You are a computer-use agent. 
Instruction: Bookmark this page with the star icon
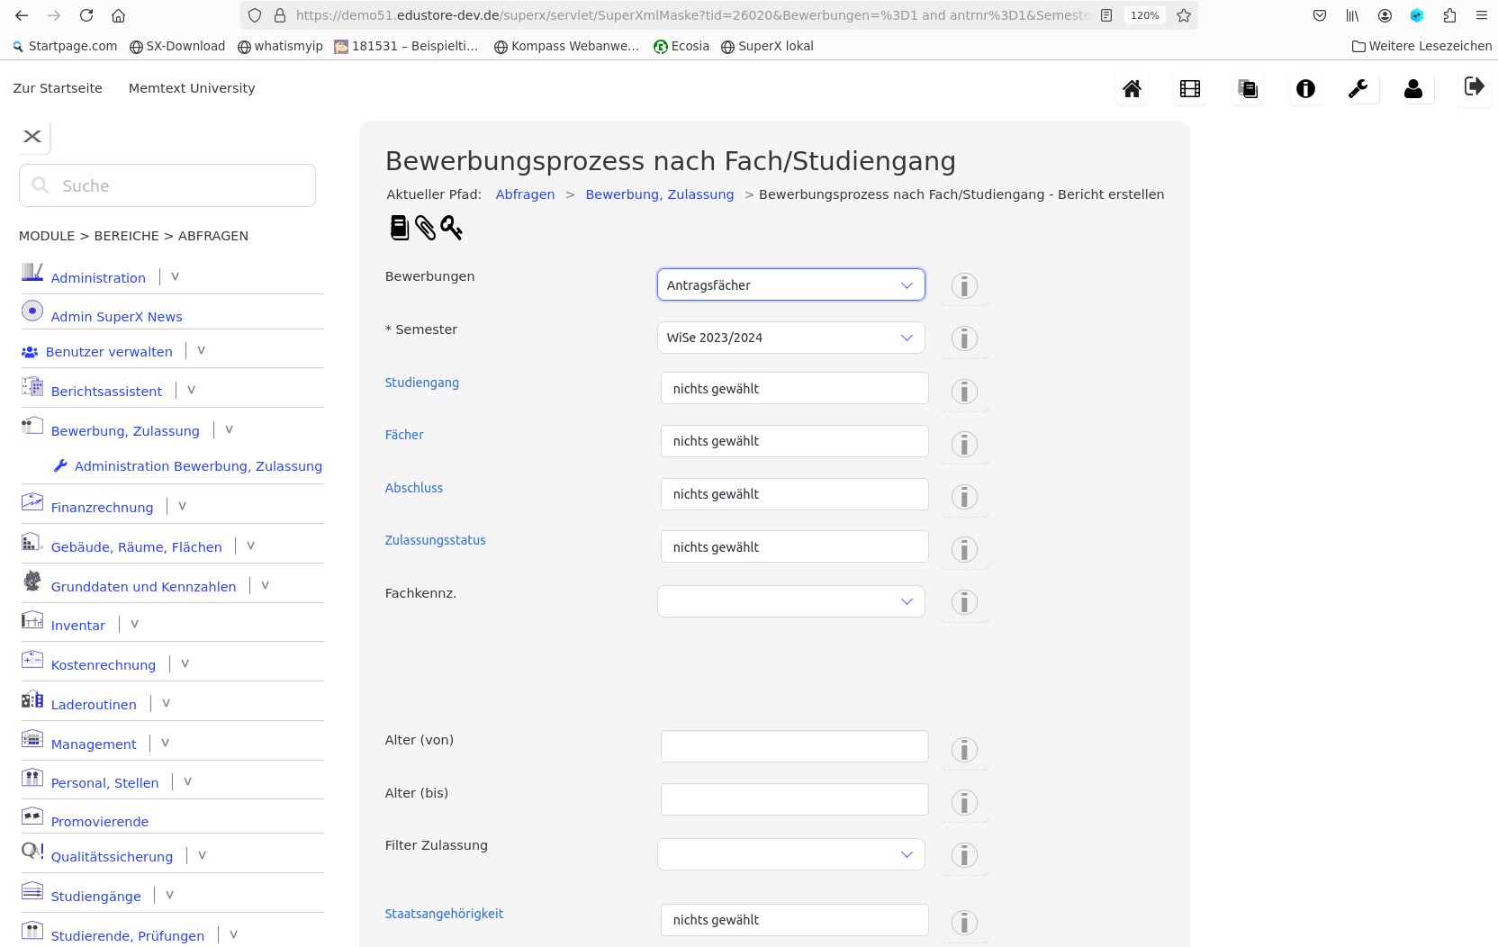(1184, 15)
